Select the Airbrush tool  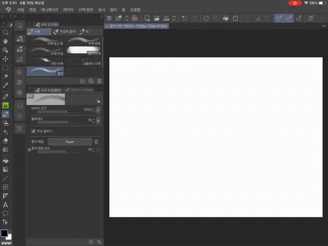tap(5, 123)
